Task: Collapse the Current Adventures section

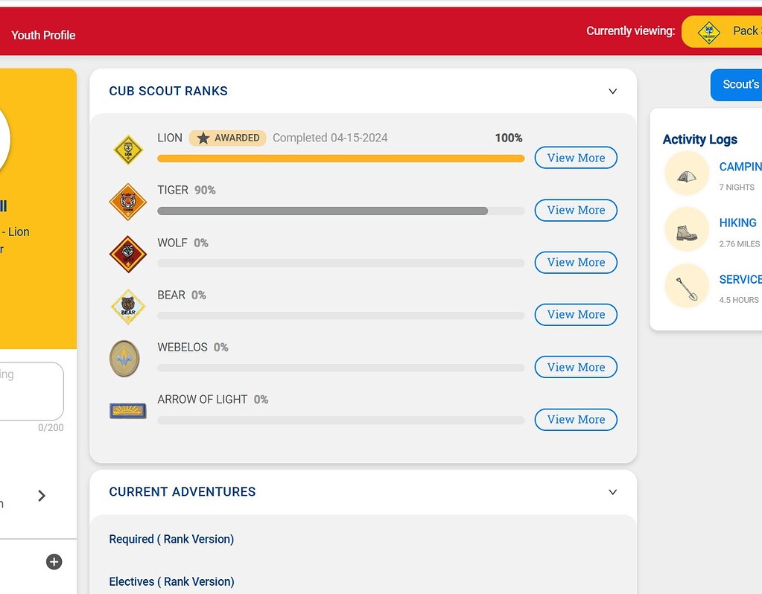Action: point(612,492)
